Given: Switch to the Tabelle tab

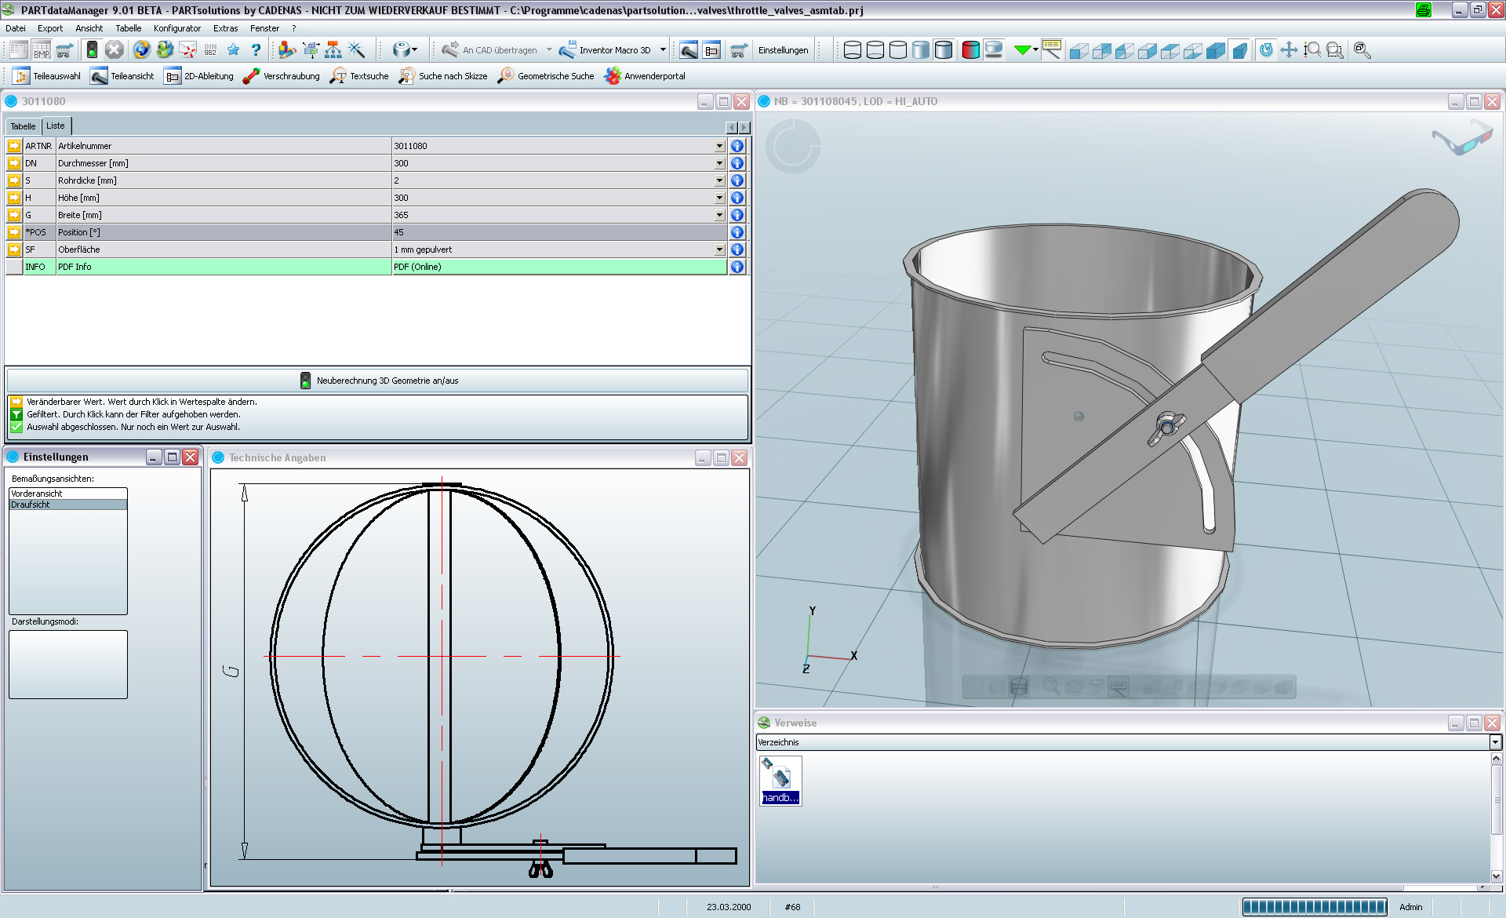Looking at the screenshot, I should (23, 126).
